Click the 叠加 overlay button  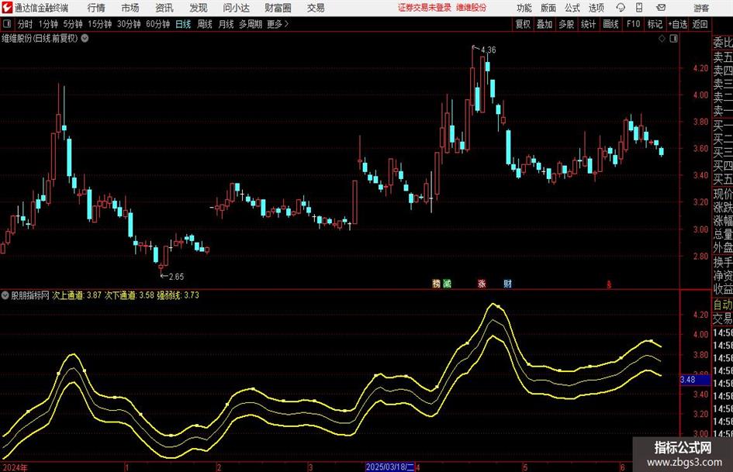[x=545, y=24]
